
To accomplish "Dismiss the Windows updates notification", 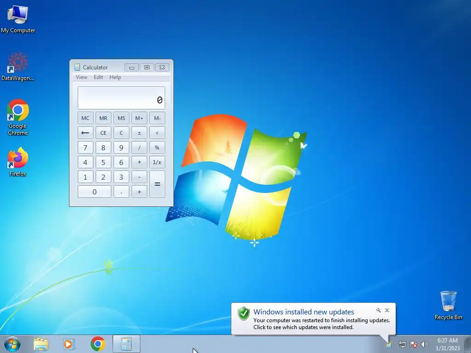I will click(x=387, y=310).
